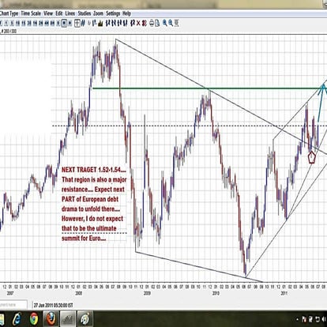Switch to the charting app taskbar button
This screenshot has height=327, width=327.
68,319
